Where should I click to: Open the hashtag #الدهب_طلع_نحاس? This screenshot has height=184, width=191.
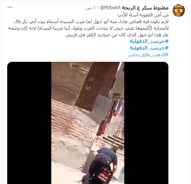[148, 55]
